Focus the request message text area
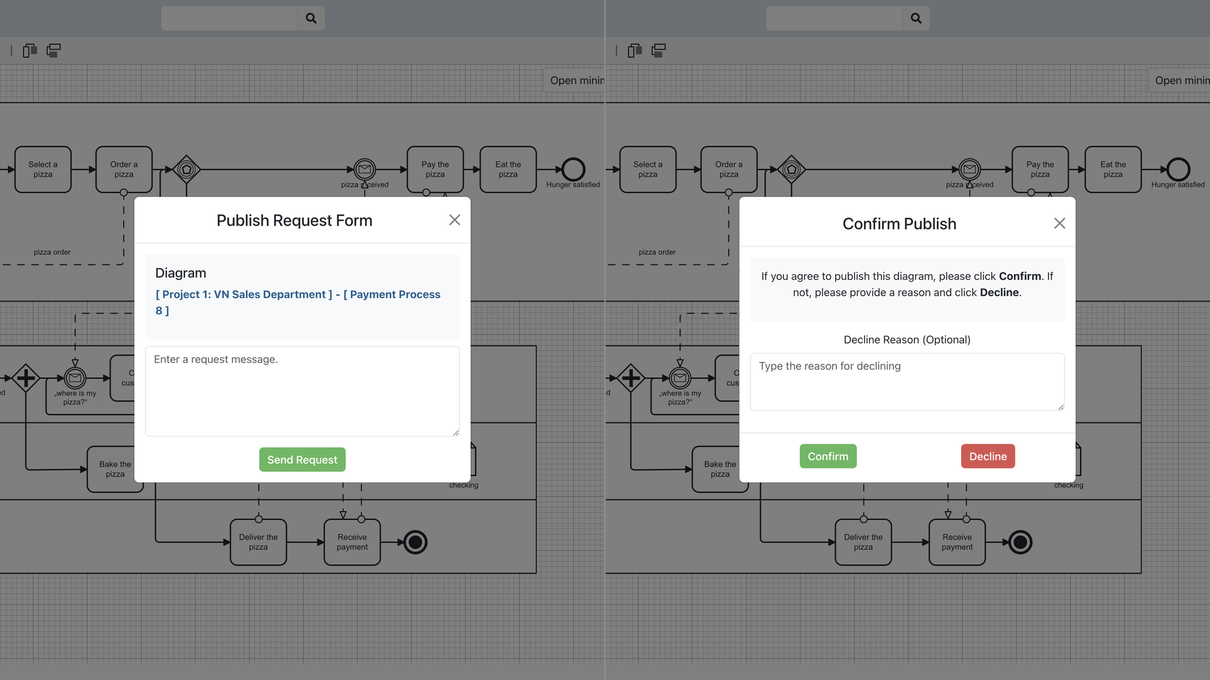The image size is (1210, 680). click(x=302, y=391)
